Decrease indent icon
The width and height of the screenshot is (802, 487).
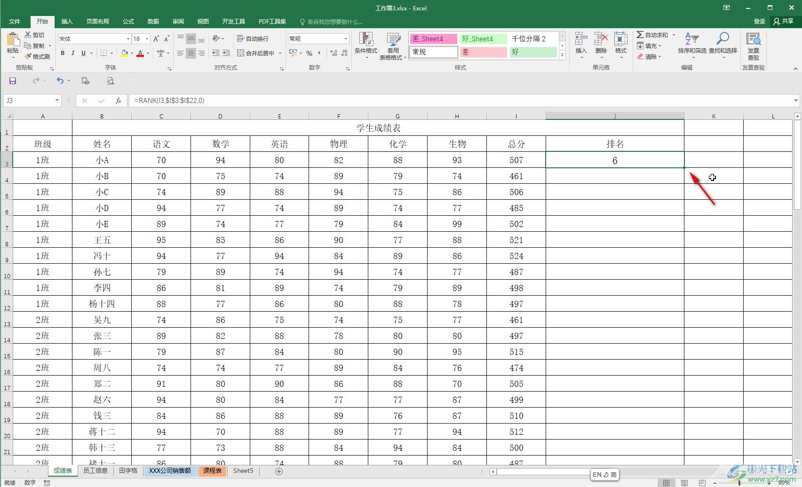pyautogui.click(x=216, y=53)
